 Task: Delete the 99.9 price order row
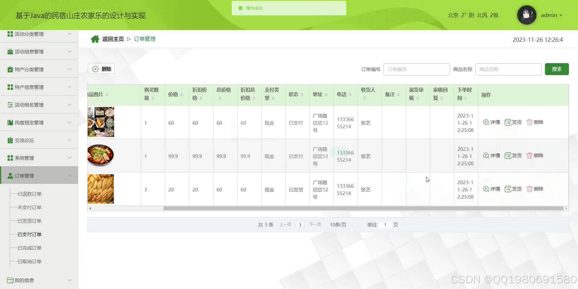tap(535, 156)
